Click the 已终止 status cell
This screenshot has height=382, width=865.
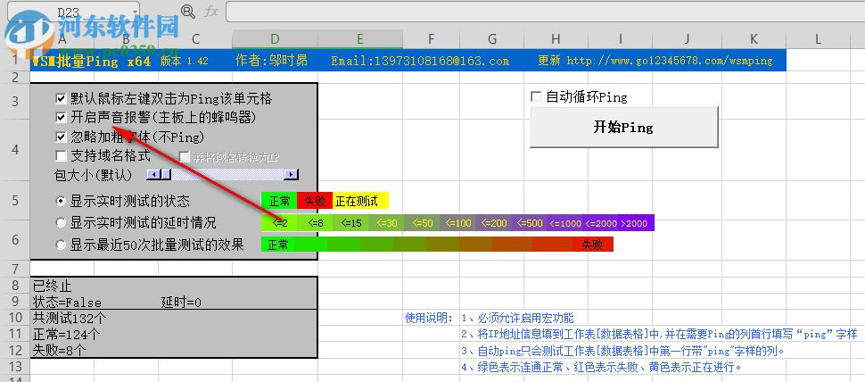53,286
